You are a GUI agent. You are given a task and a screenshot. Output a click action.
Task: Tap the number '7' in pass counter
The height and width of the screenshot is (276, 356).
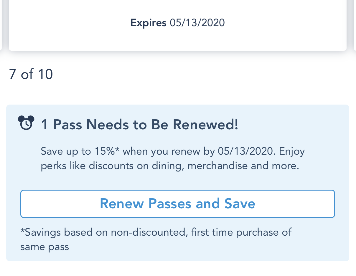[x=12, y=74]
